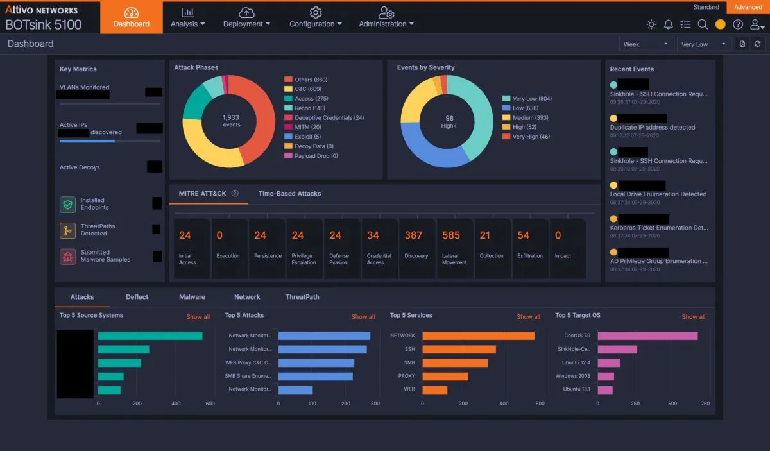Image resolution: width=770 pixels, height=451 pixels.
Task: Click the Others legend color swatch
Action: 288,80
